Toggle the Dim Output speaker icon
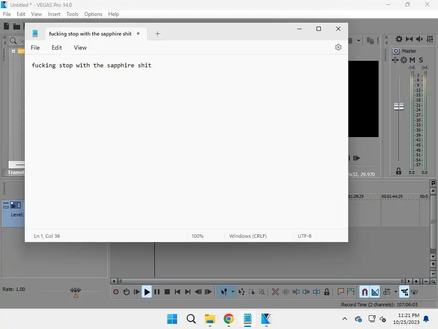 419,39
